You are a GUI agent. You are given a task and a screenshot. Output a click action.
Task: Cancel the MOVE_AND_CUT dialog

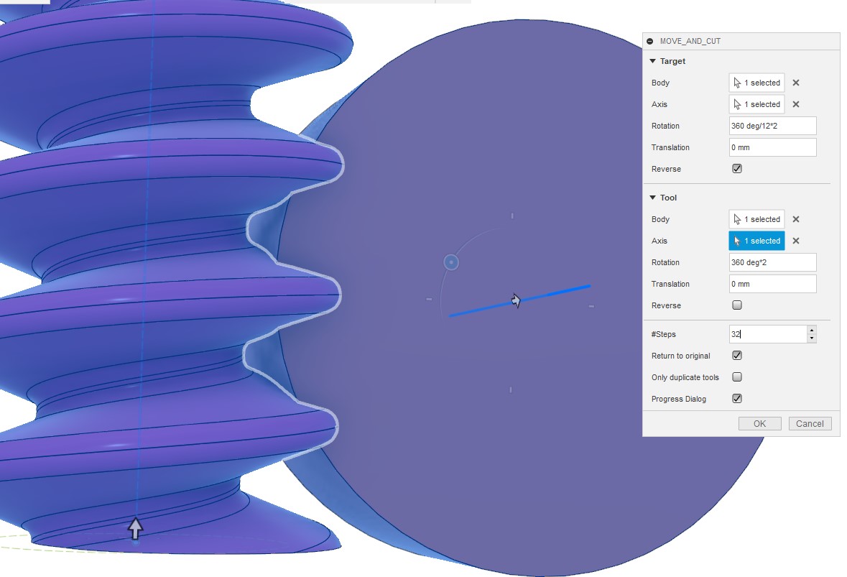(x=810, y=423)
